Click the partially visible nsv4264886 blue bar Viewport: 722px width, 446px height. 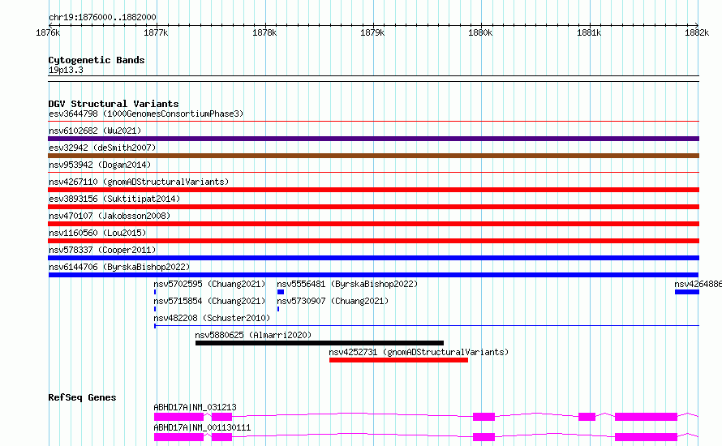pos(687,292)
